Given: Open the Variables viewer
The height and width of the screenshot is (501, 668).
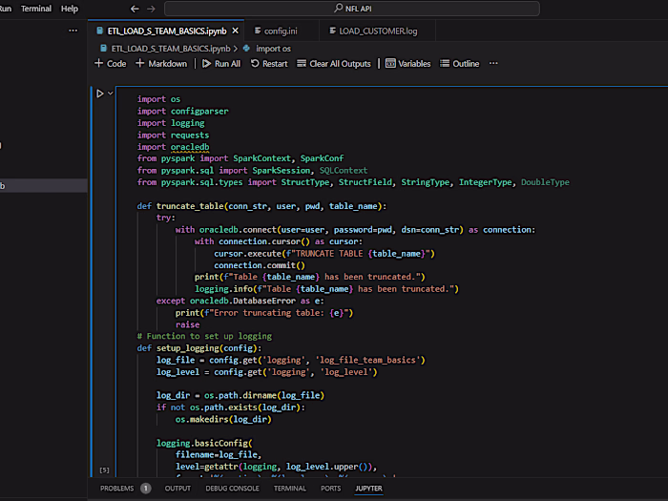Looking at the screenshot, I should point(407,64).
